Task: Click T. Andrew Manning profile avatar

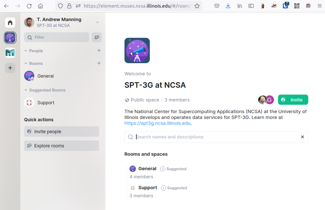Action: (x=29, y=23)
